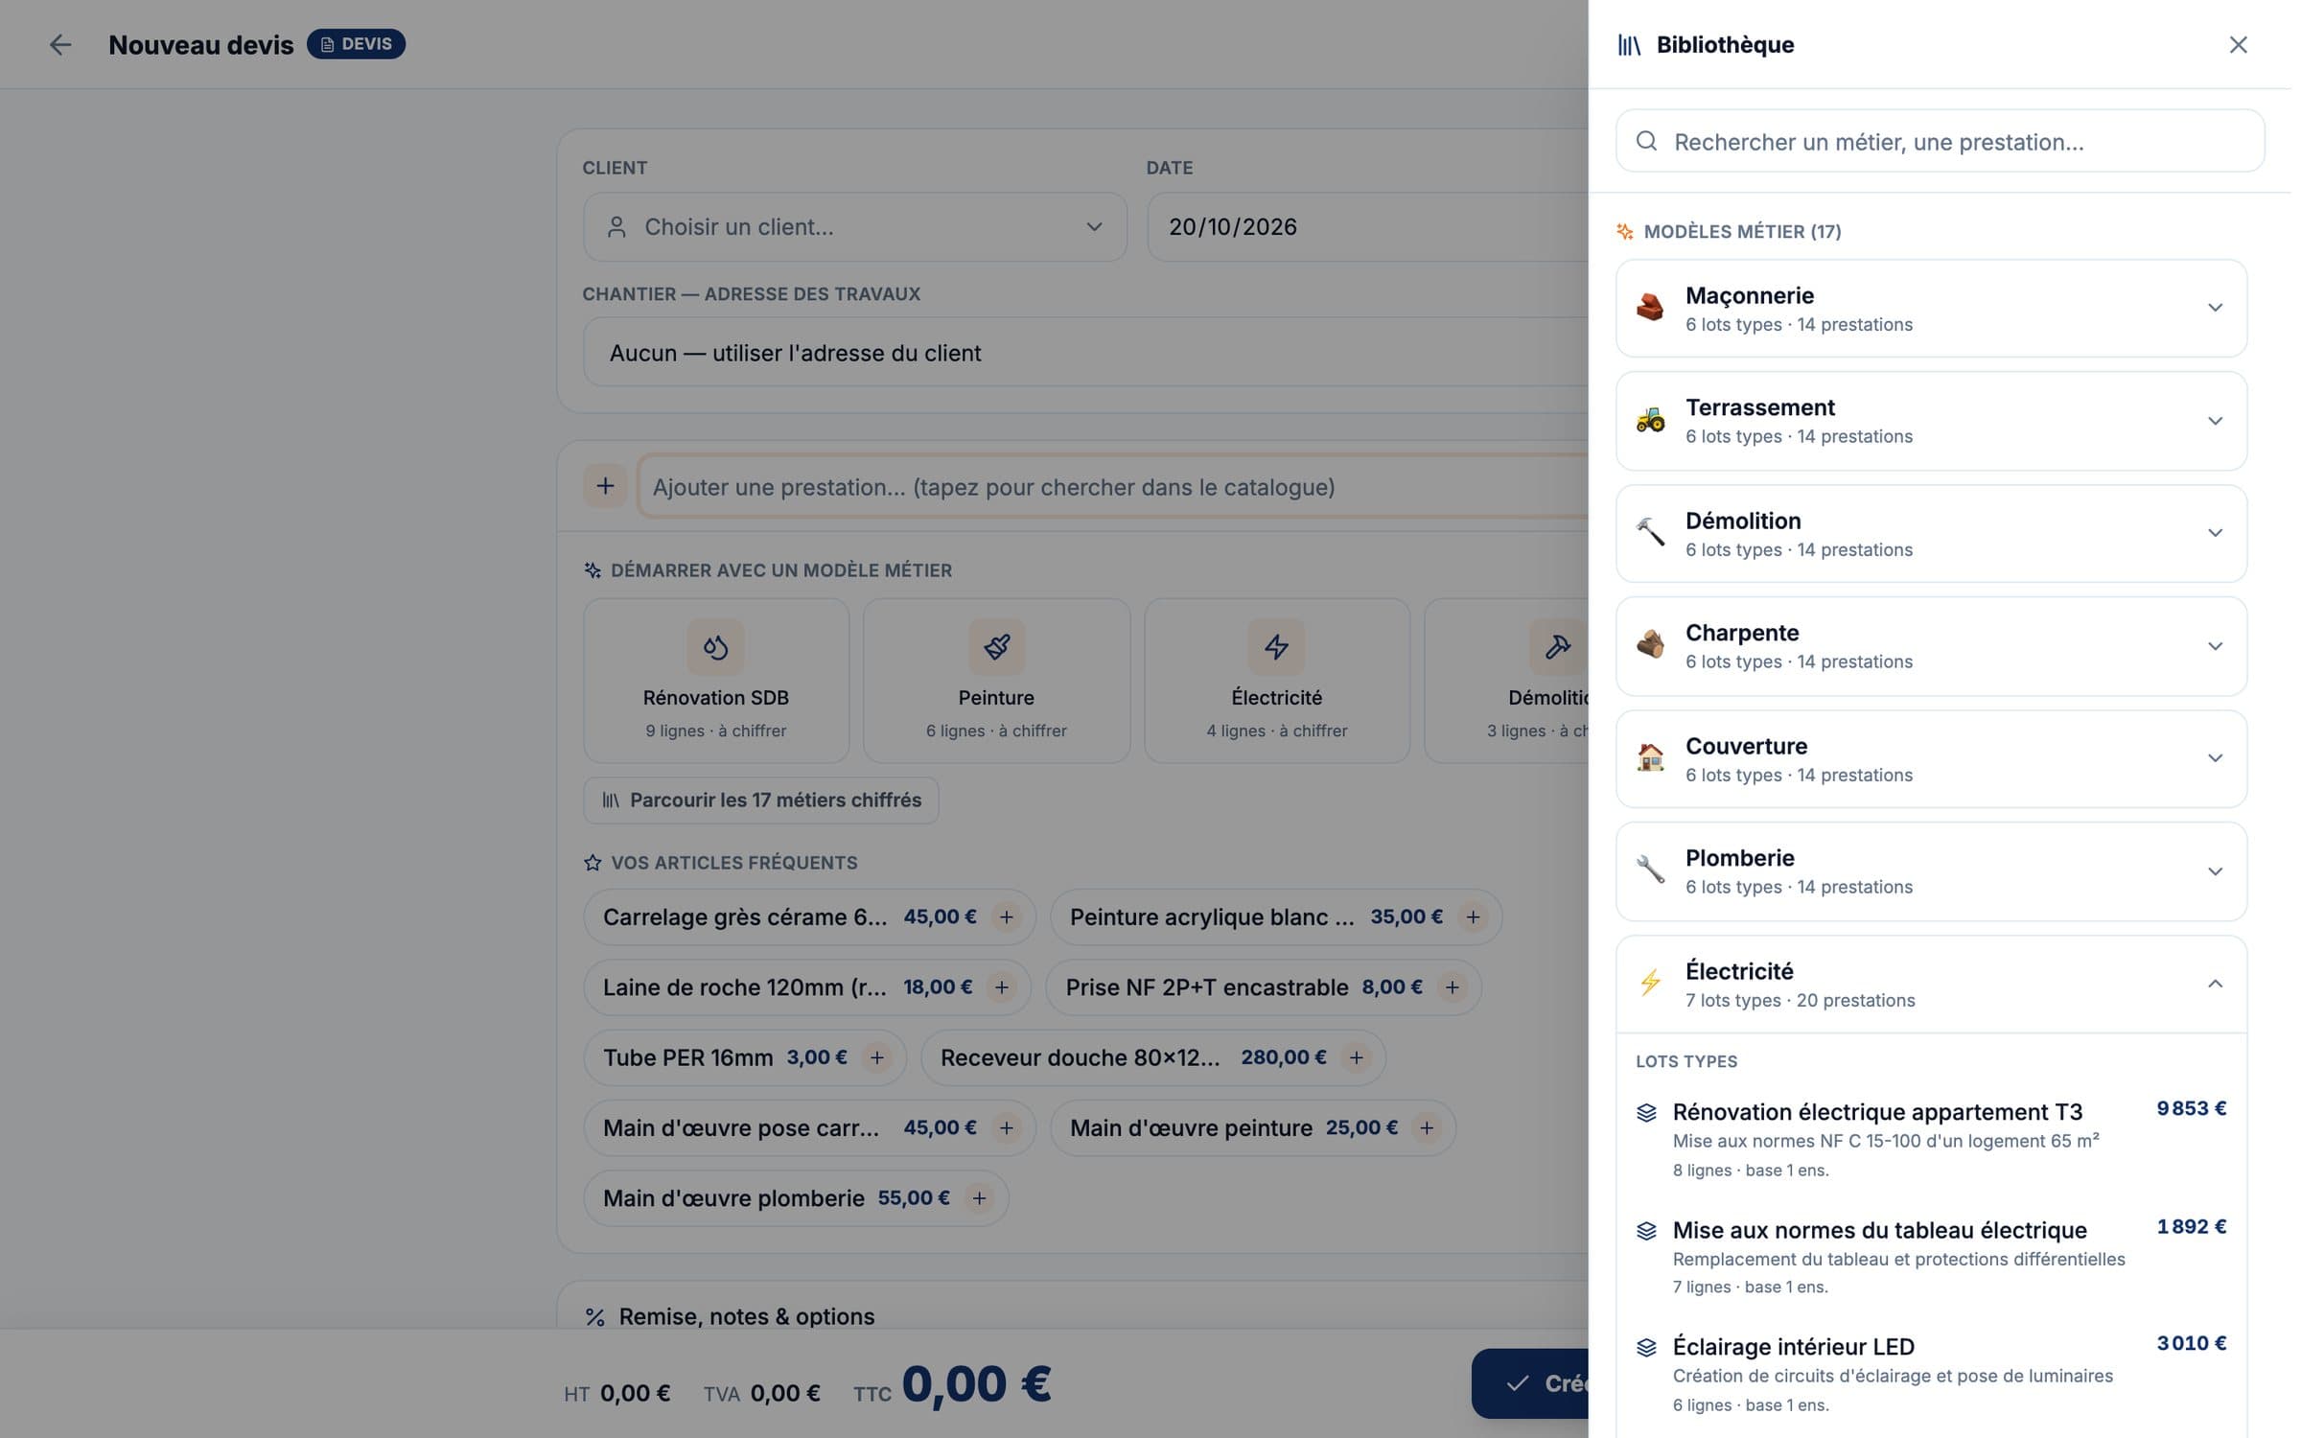2301x1438 pixels.
Task: Add Main d'œuvre plomberie via plus icon
Action: click(979, 1198)
